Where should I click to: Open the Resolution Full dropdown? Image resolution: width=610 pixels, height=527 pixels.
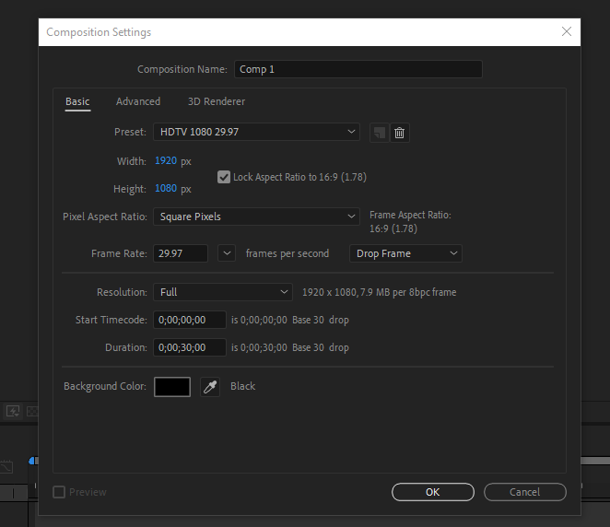click(x=223, y=292)
